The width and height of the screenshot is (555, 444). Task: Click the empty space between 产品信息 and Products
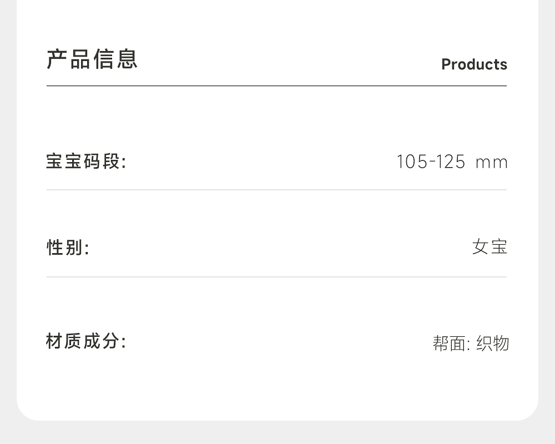[289, 61]
